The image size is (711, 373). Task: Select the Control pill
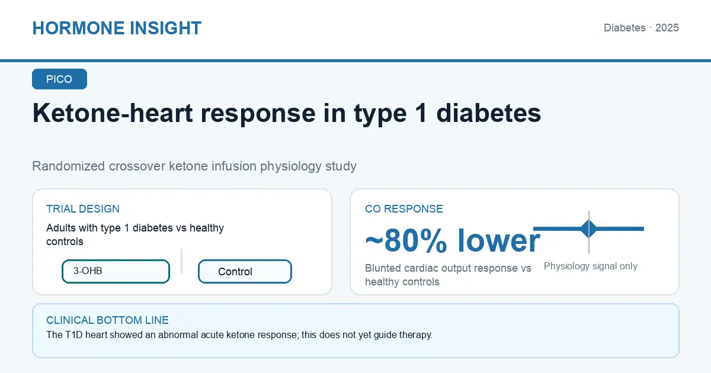tap(245, 271)
